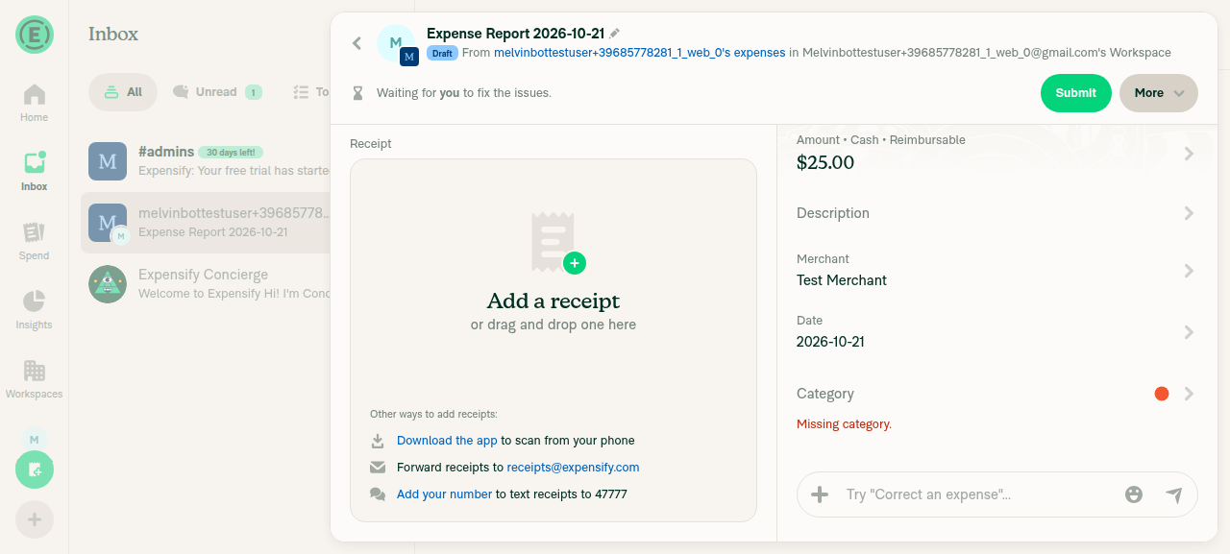
Task: Open the #admins chat in Inbox
Action: (206, 161)
